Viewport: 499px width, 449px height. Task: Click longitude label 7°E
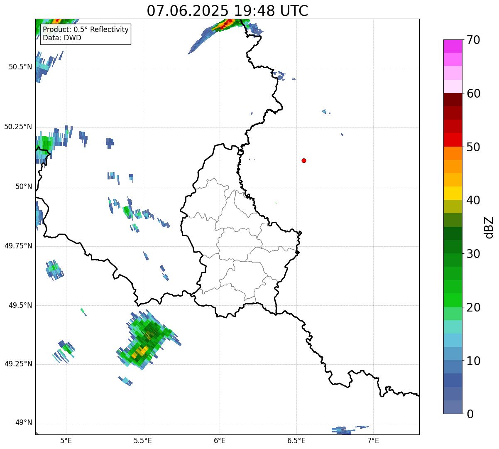coord(373,440)
